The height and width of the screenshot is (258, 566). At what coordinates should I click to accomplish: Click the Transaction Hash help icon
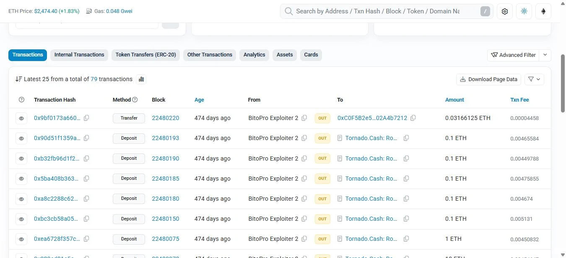pyautogui.click(x=22, y=100)
